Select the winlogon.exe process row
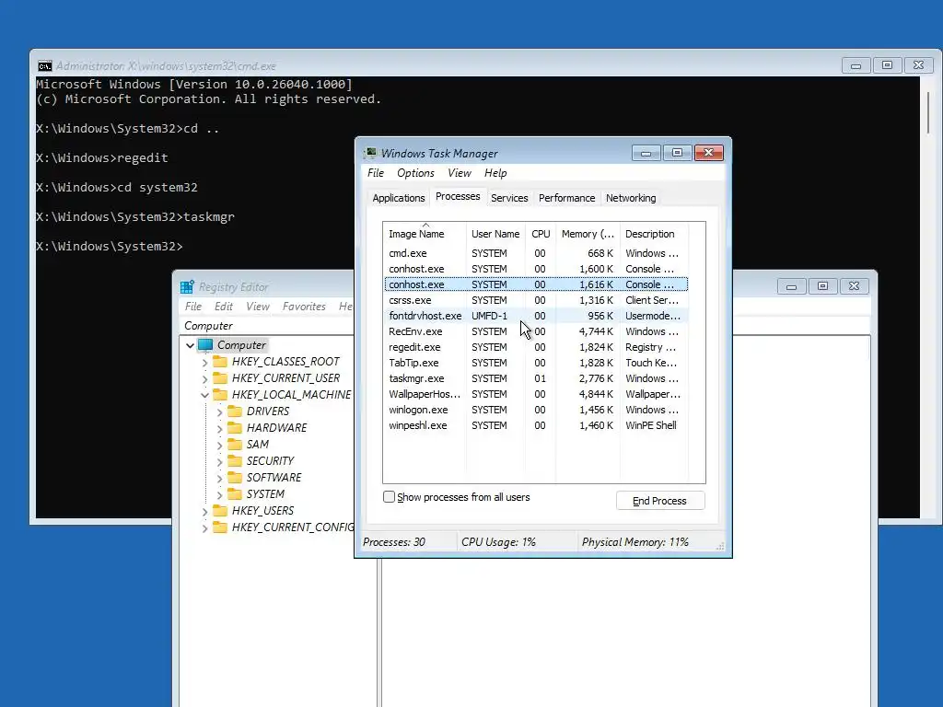Screen dimensions: 943x707 click(x=536, y=410)
